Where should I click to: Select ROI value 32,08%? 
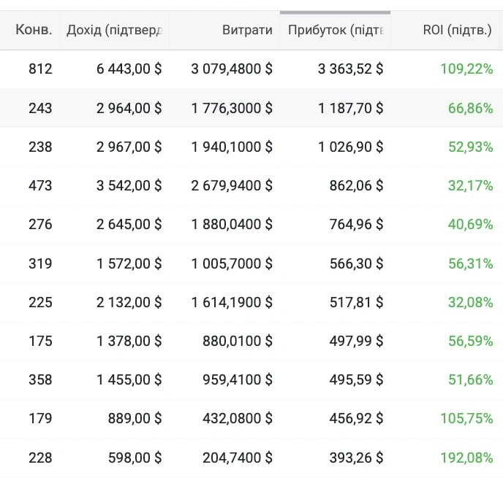470,303
